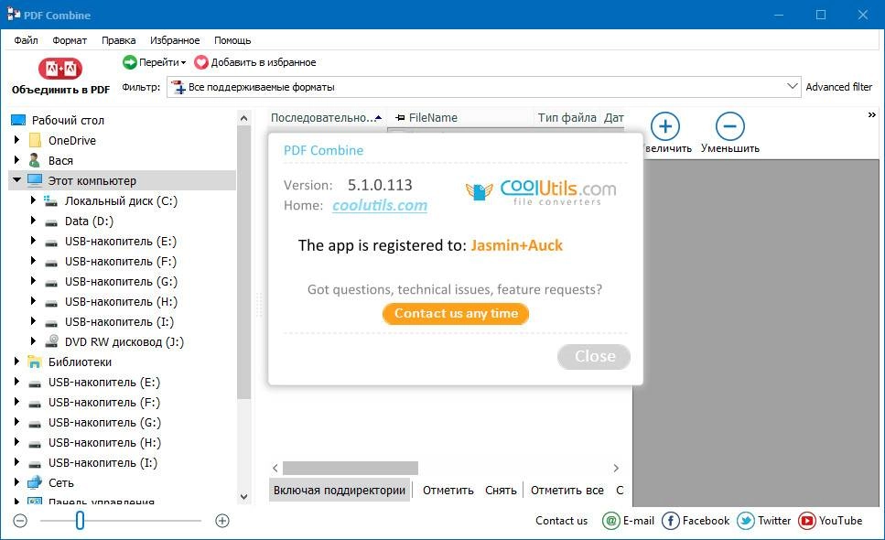Open the Файл menu

pyautogui.click(x=26, y=40)
